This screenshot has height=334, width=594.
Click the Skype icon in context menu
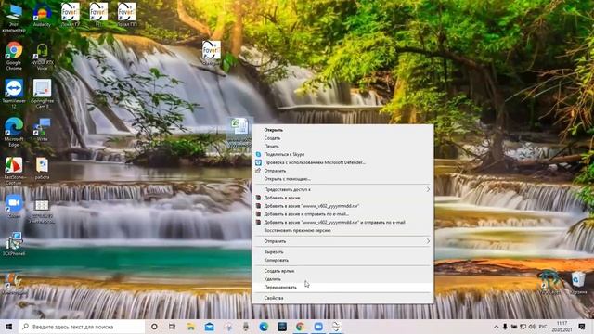(258, 155)
